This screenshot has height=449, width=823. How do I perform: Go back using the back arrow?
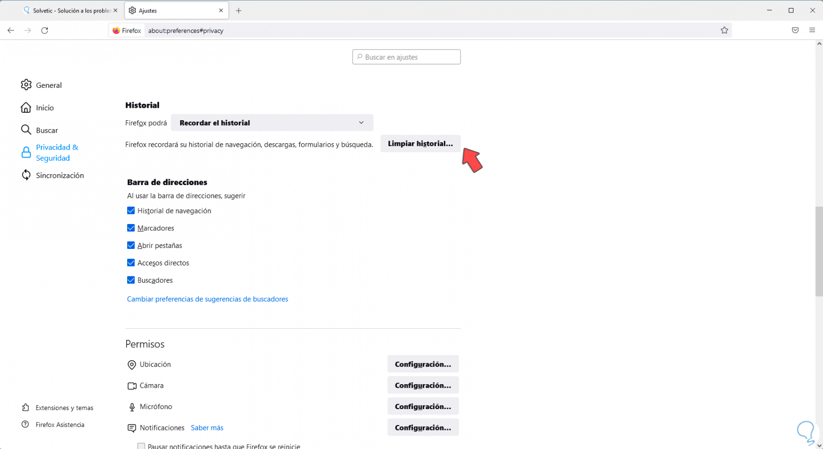click(x=10, y=30)
